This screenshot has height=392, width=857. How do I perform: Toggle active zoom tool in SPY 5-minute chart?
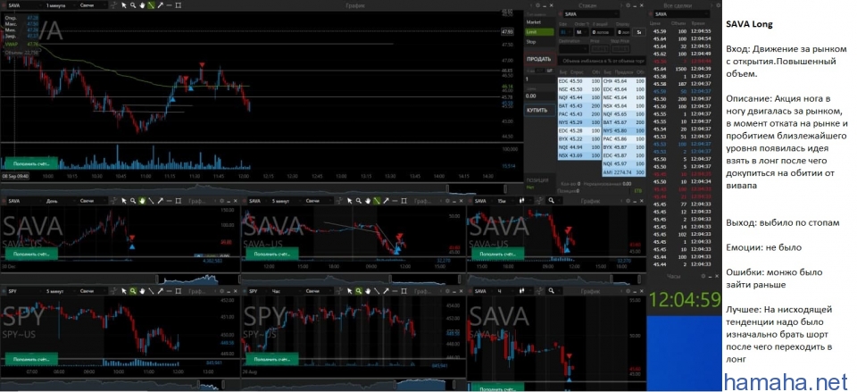(133, 291)
